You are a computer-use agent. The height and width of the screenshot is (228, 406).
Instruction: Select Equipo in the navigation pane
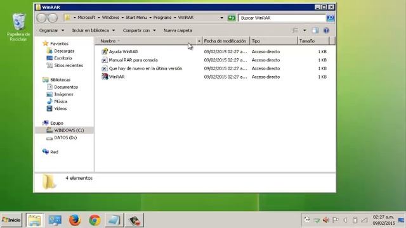pos(56,123)
